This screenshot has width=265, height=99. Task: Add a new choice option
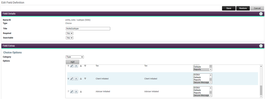coord(72,62)
